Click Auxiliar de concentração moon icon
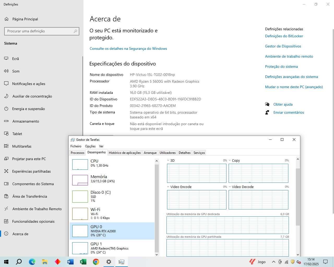 point(6,96)
